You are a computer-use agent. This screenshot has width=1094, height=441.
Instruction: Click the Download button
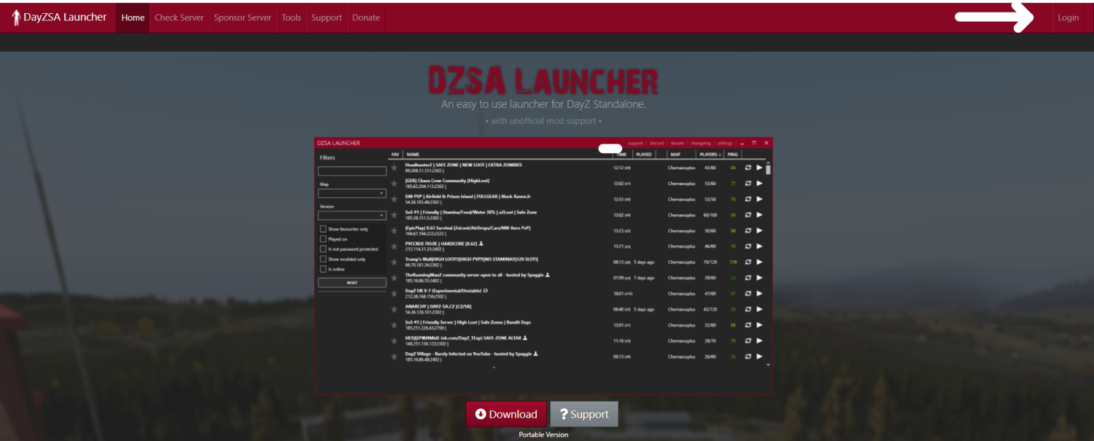coord(506,414)
